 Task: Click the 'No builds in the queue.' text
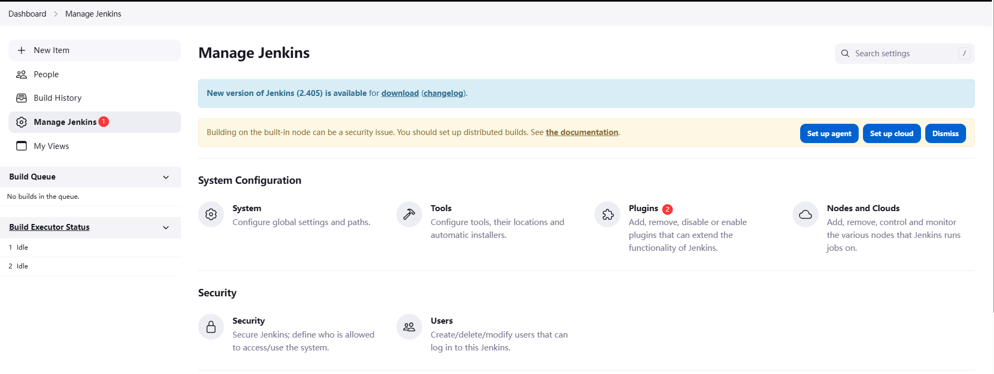43,197
